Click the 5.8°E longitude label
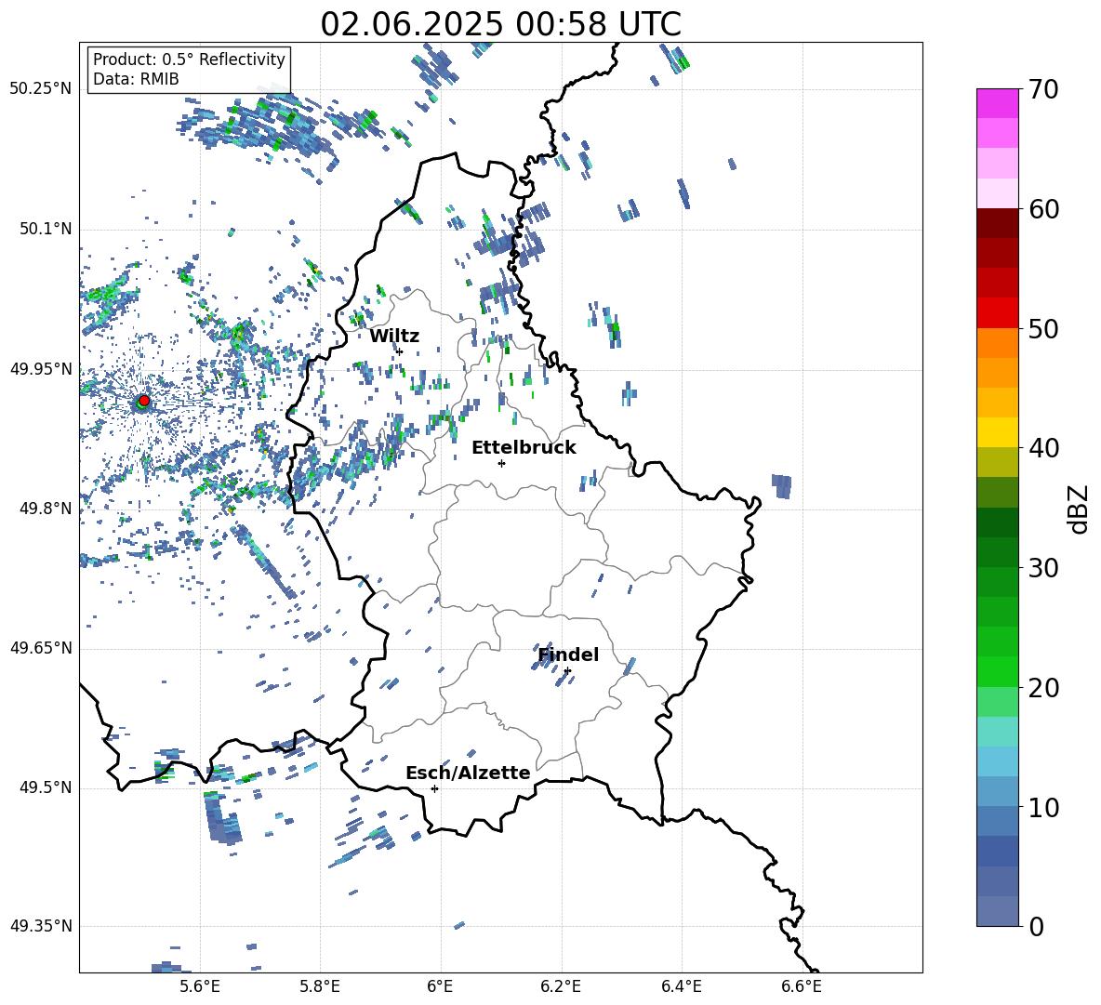This screenshot has width=1101, height=1005. (x=320, y=987)
